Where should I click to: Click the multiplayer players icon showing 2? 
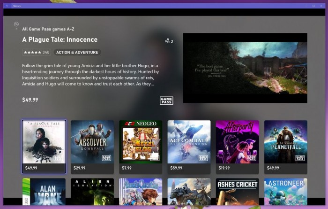[169, 41]
